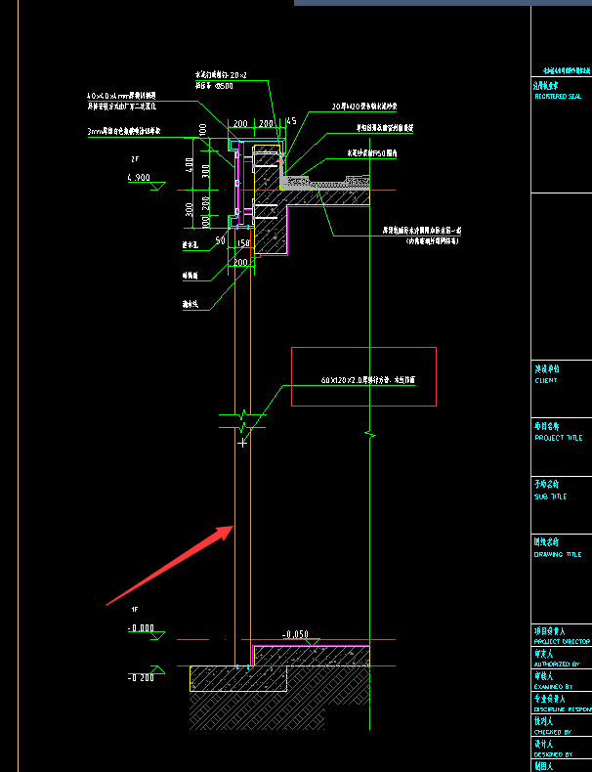Click the 2F floor label
The image size is (592, 772).
(x=135, y=159)
